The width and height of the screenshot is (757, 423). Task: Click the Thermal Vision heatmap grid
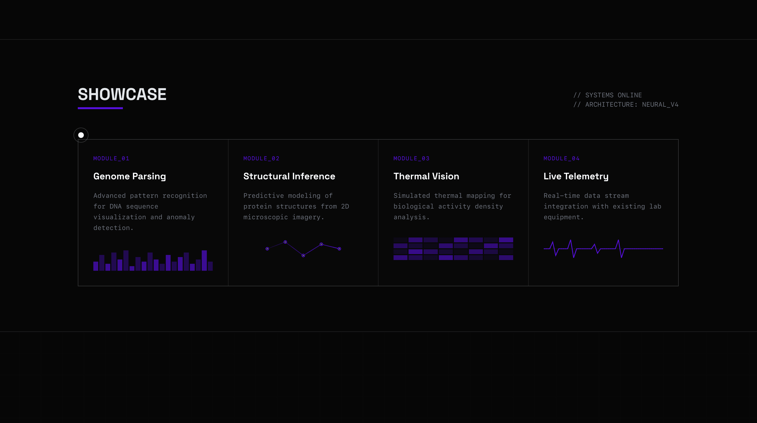coord(453,248)
